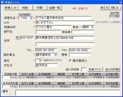The height and width of the screenshot is (97, 123).
Task: Click the 備考 remarks text area
Action: coord(68,93)
